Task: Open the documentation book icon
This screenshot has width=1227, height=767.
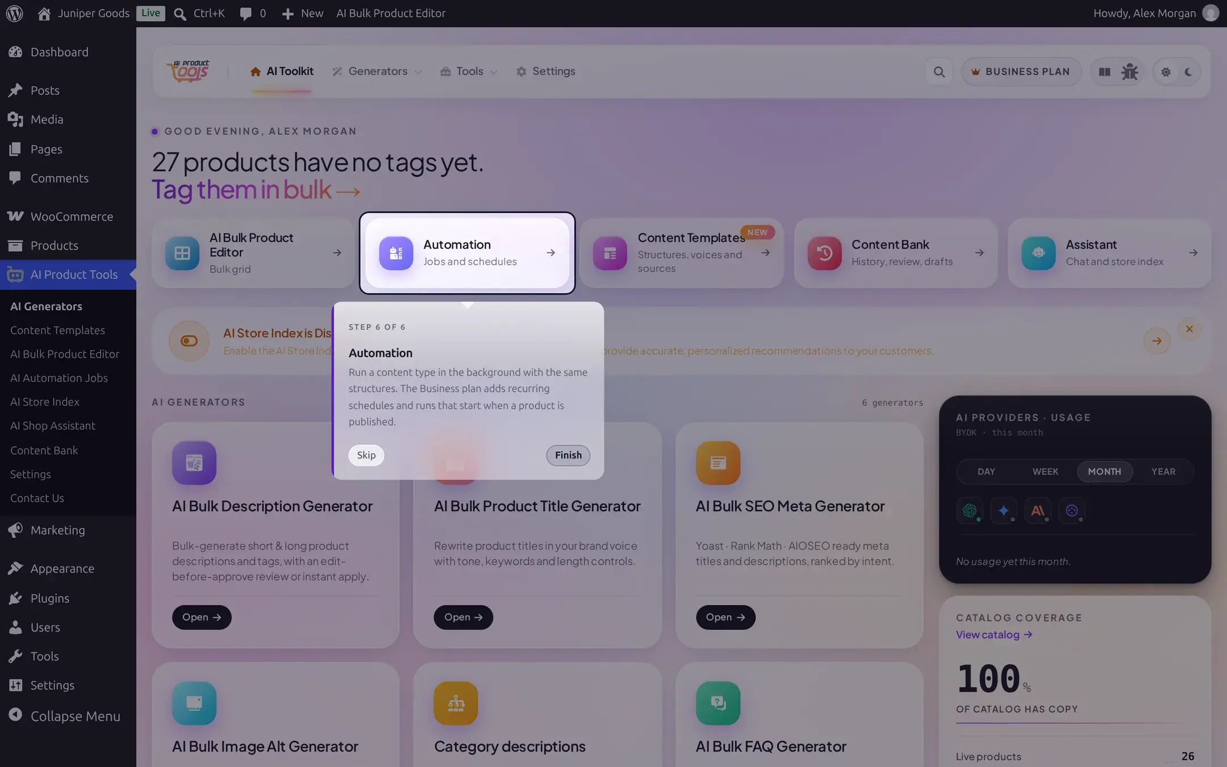Action: (1104, 72)
